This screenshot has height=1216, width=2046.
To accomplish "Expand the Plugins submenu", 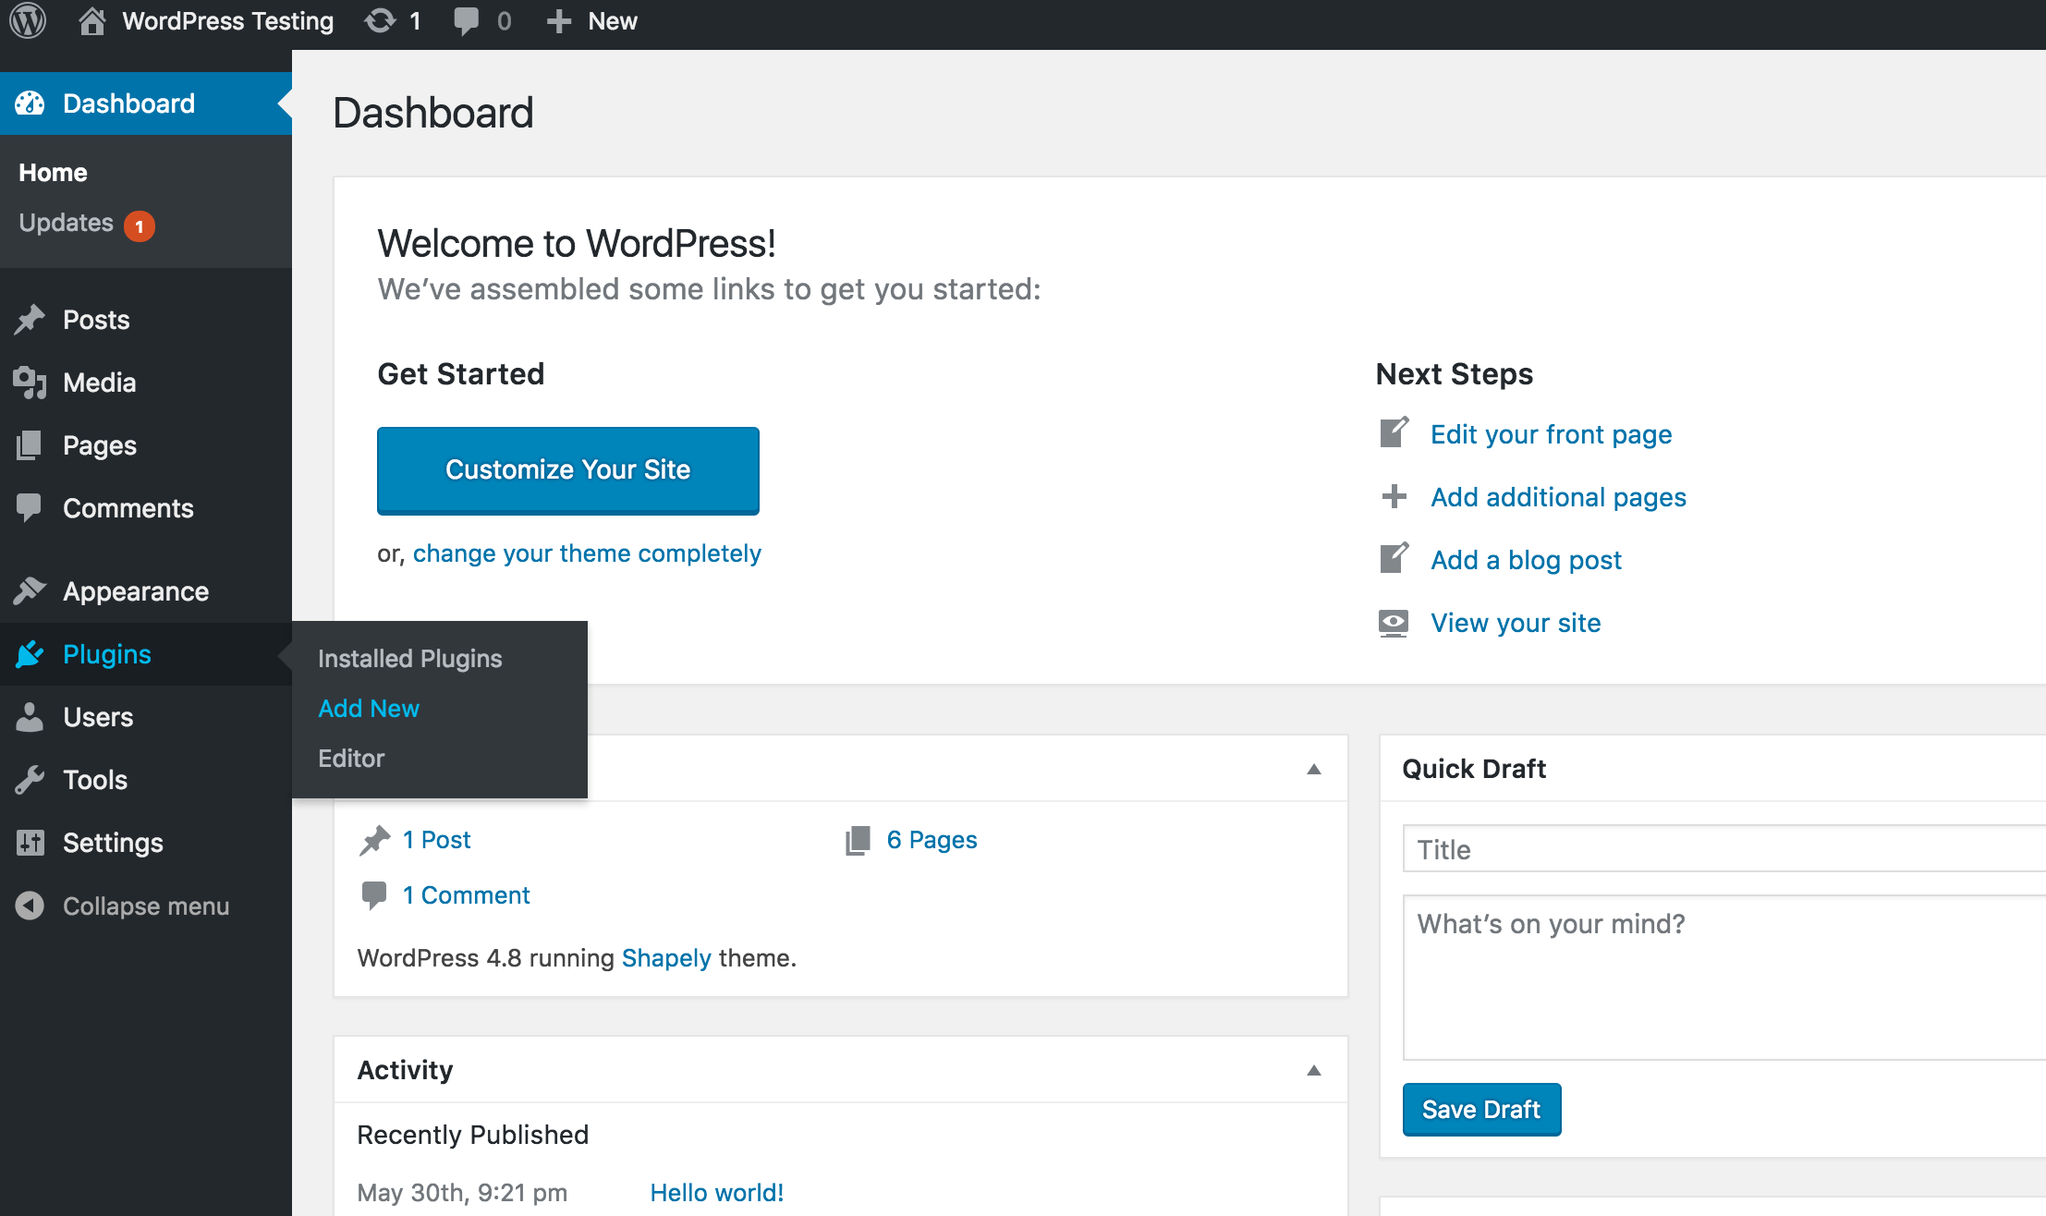I will coord(105,654).
